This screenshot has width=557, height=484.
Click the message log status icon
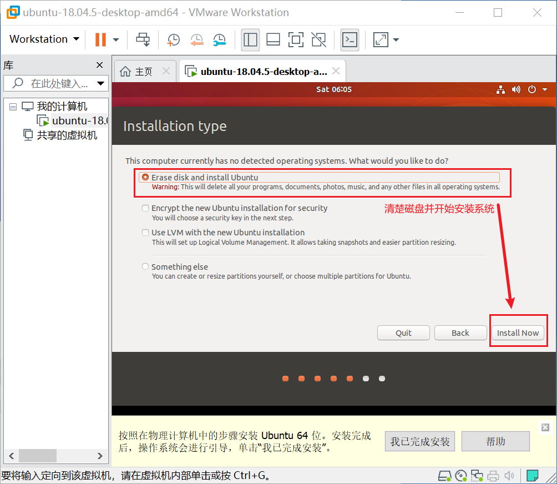(x=532, y=476)
